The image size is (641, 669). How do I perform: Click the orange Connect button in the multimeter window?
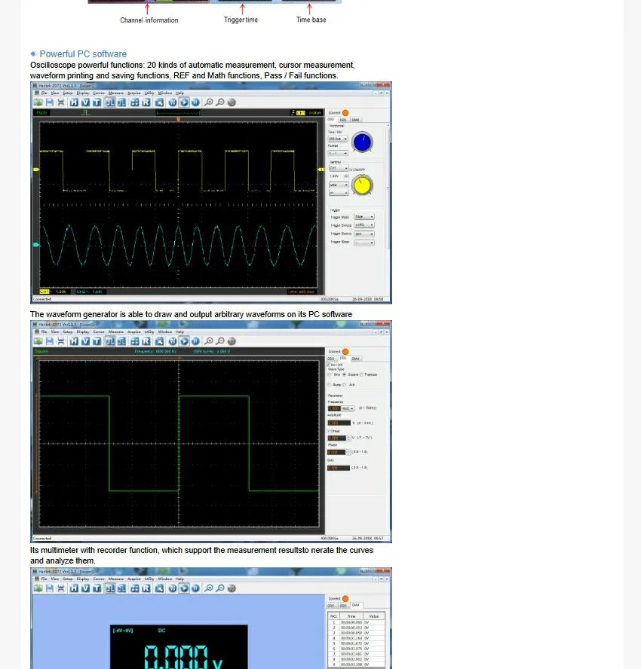click(x=345, y=599)
